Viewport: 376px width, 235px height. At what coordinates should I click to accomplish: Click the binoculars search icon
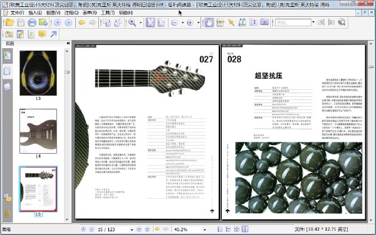[243, 22]
